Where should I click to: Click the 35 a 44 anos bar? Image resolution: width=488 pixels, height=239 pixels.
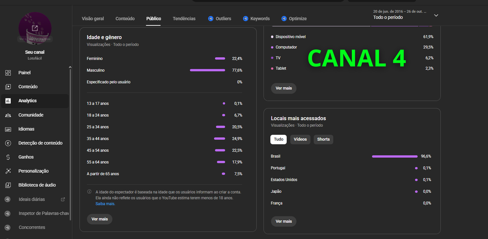220,139
